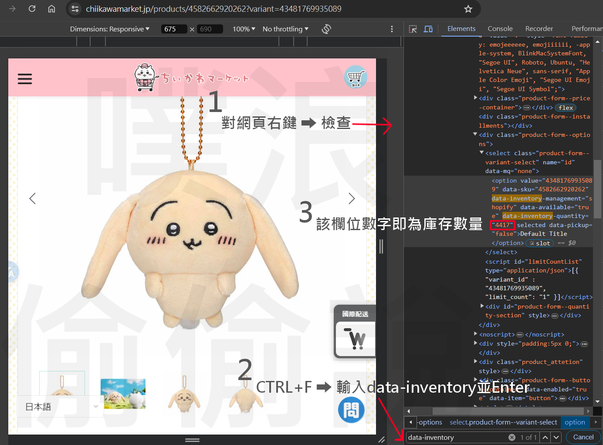Click the option breadcrumb

(x=575, y=422)
